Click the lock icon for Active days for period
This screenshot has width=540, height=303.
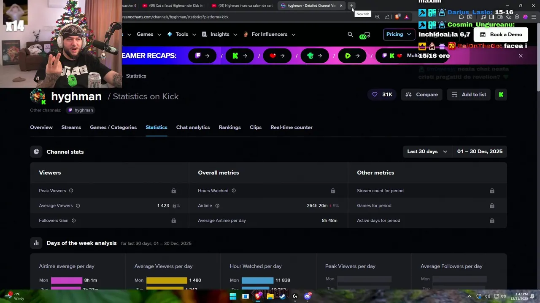click(x=492, y=221)
